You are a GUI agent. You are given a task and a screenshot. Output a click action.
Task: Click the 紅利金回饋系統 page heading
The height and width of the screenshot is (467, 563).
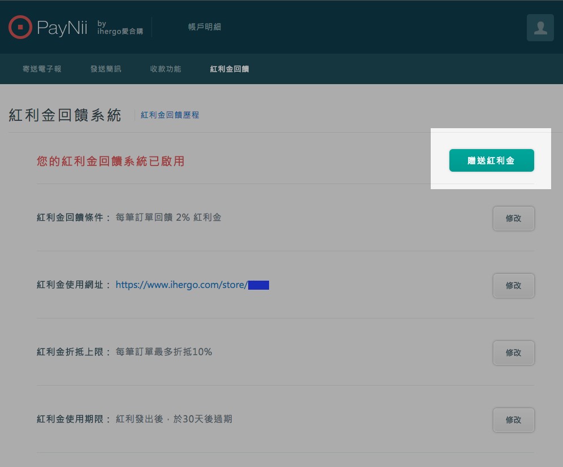pyautogui.click(x=65, y=115)
